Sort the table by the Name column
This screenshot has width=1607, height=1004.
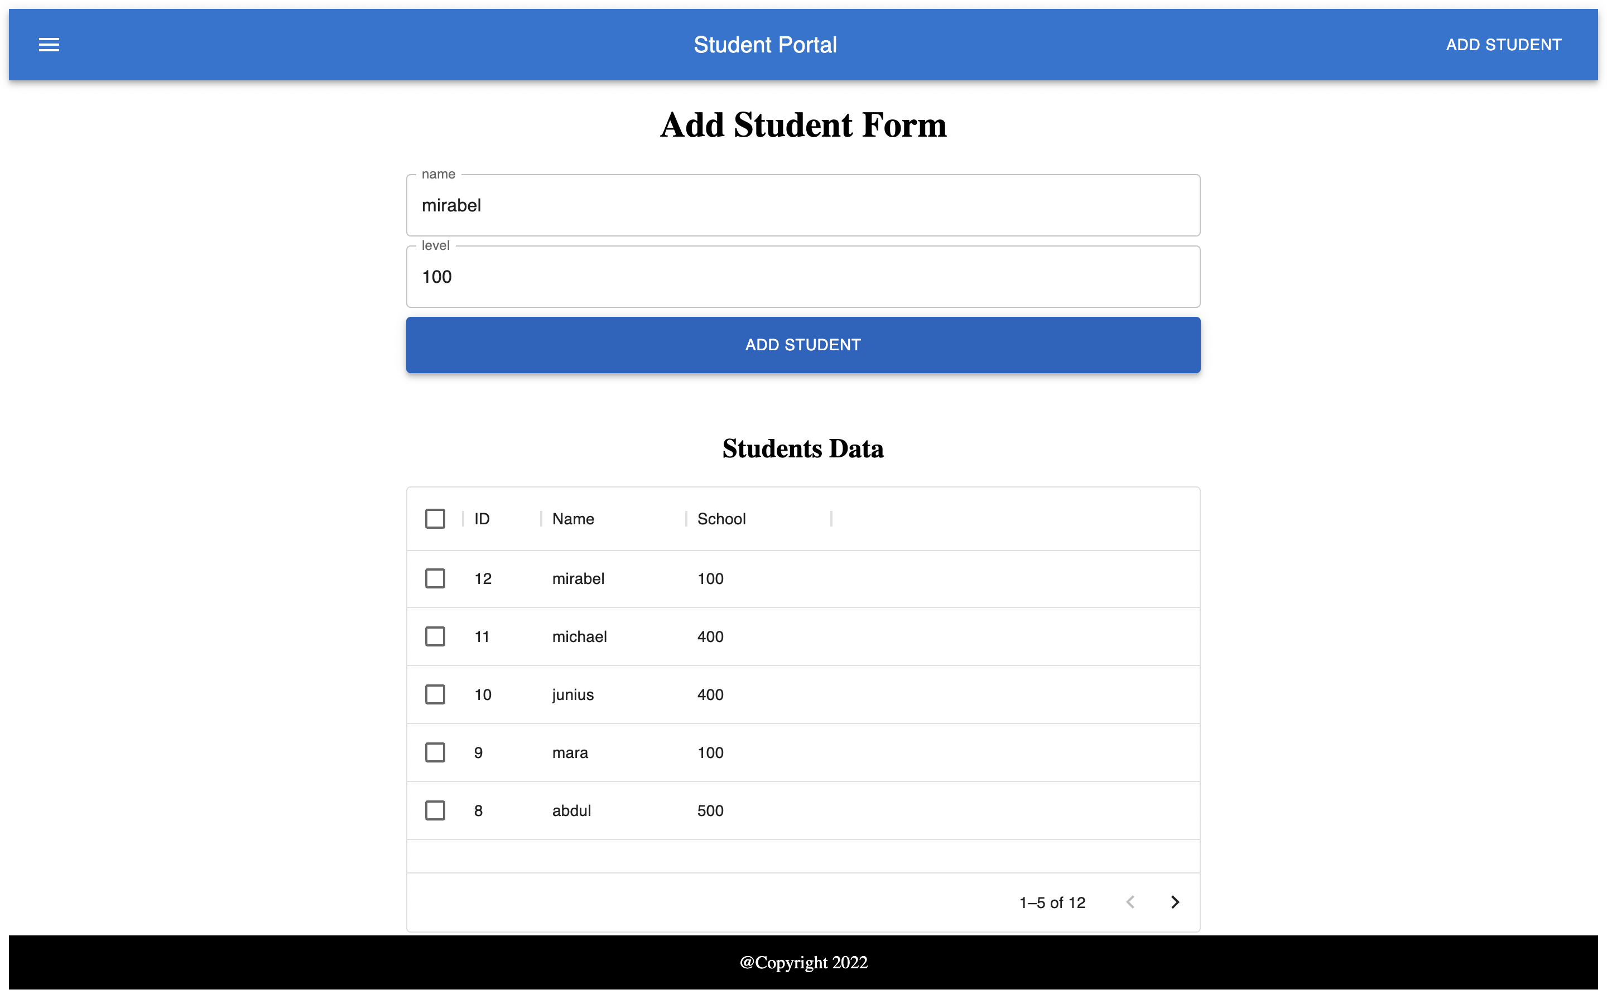point(572,519)
